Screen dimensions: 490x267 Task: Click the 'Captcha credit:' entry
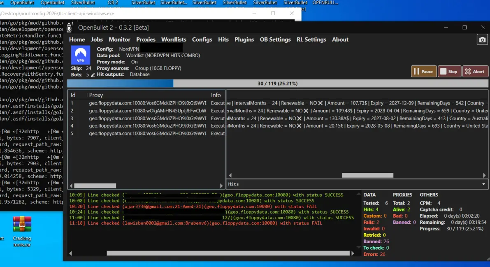[x=441, y=209]
